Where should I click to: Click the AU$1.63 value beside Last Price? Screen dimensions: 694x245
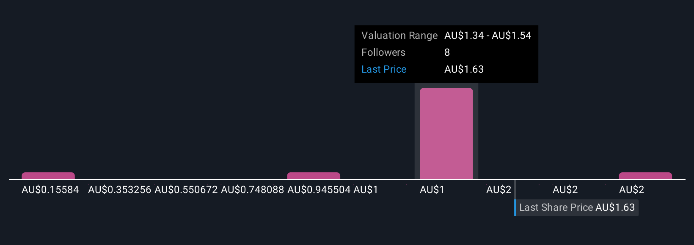tap(464, 69)
